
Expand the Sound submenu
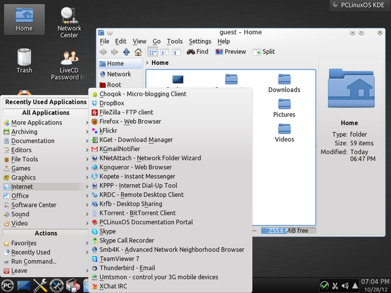click(46, 214)
